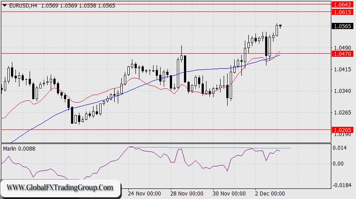This screenshot has height=199, width=356.
Task: Click the -0.0184 Marlin scale value
Action: 341,185
